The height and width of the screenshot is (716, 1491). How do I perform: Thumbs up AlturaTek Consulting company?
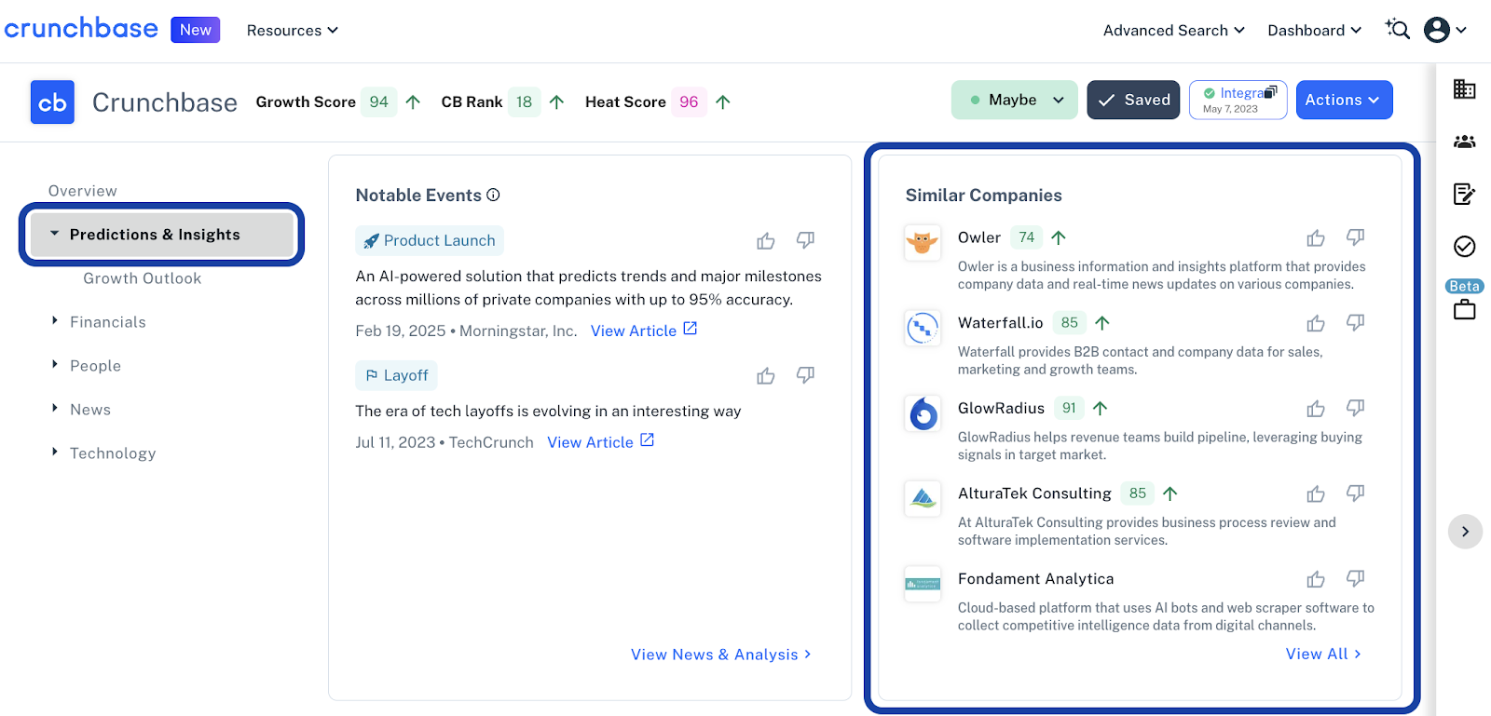point(1316,493)
